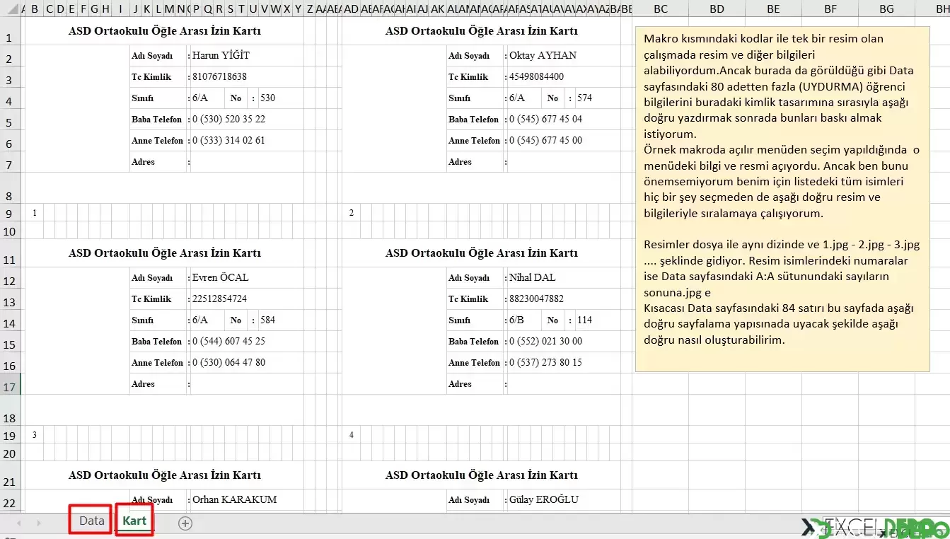The image size is (950, 539).
Task: Click card index cell 4 in row 19
Action: 352,434
